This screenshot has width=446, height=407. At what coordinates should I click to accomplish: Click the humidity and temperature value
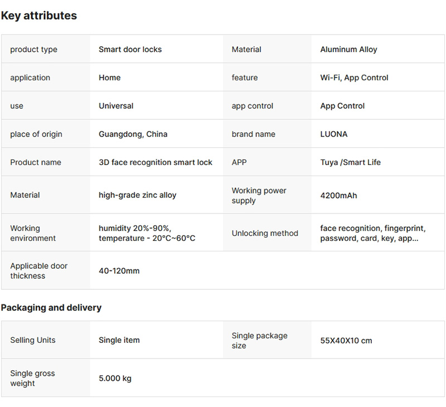tap(147, 233)
